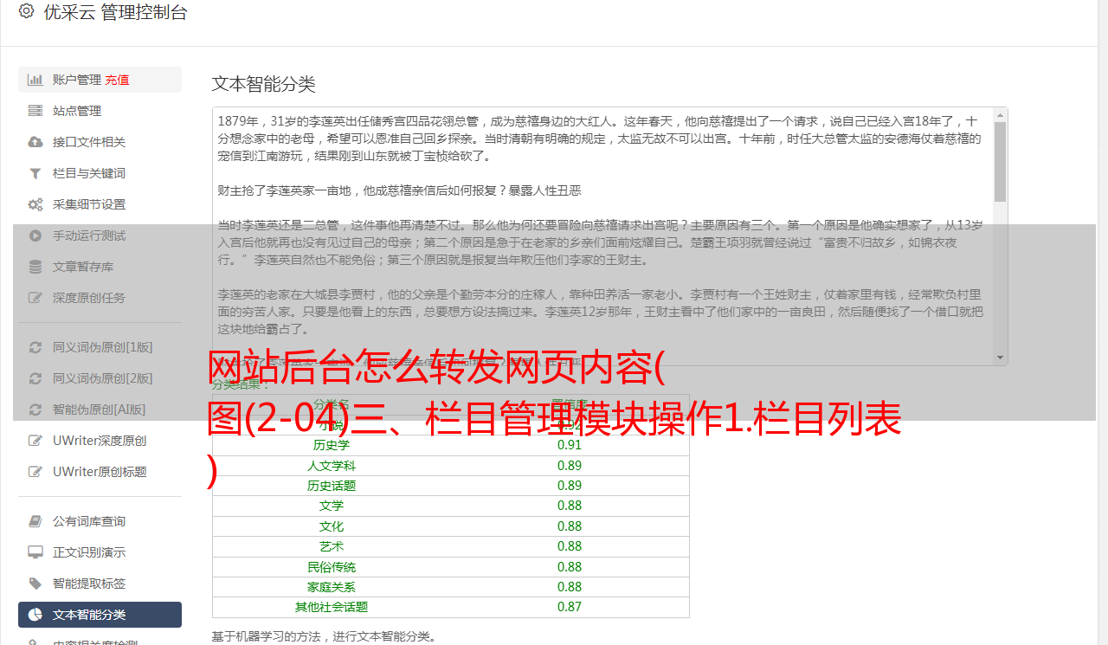Image resolution: width=1108 pixels, height=645 pixels.
Task: Click the edit icon for 深度原创任务
Action: click(x=35, y=298)
